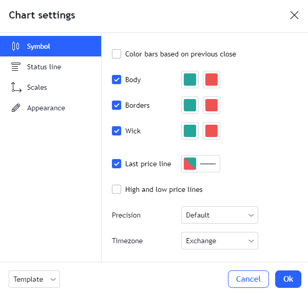
Task: Open the Last price line color swatch
Action: (190, 164)
